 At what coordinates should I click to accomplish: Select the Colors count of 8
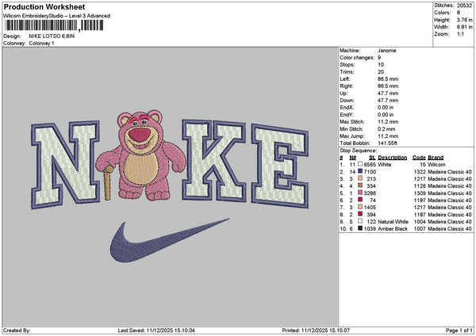459,13
